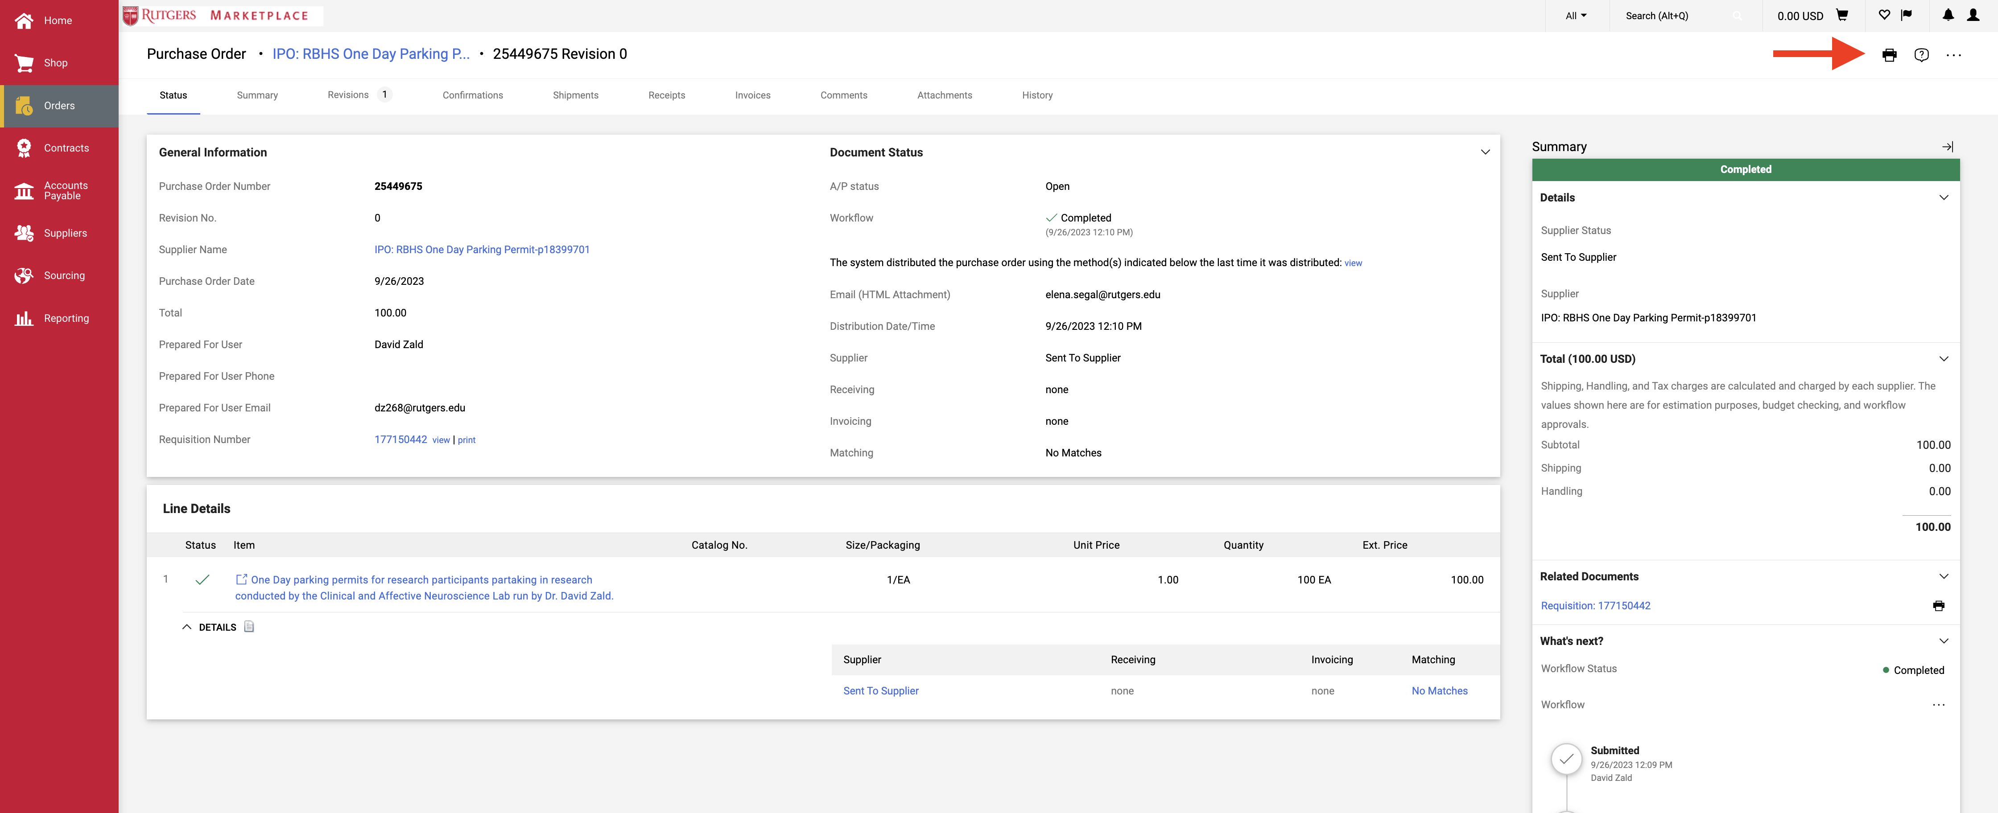
Task: Collapse the Summary side panel arrow
Action: point(1948,147)
